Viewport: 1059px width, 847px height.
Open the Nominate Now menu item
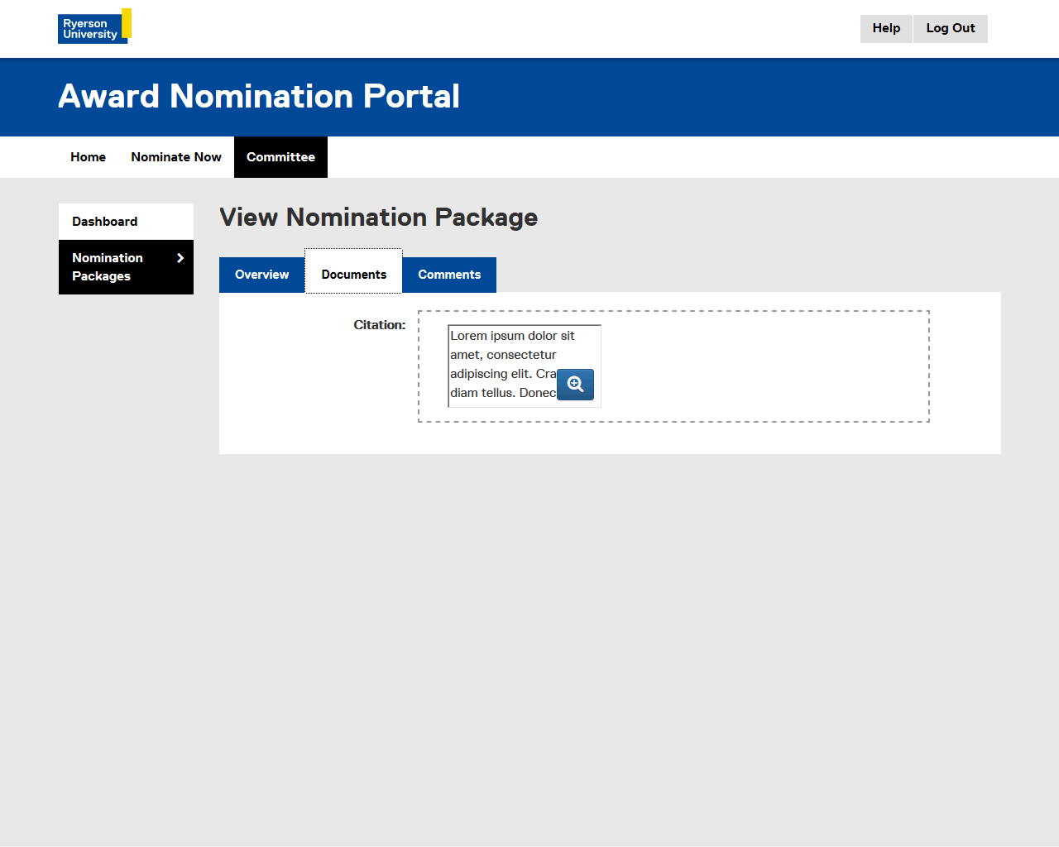[x=176, y=157]
